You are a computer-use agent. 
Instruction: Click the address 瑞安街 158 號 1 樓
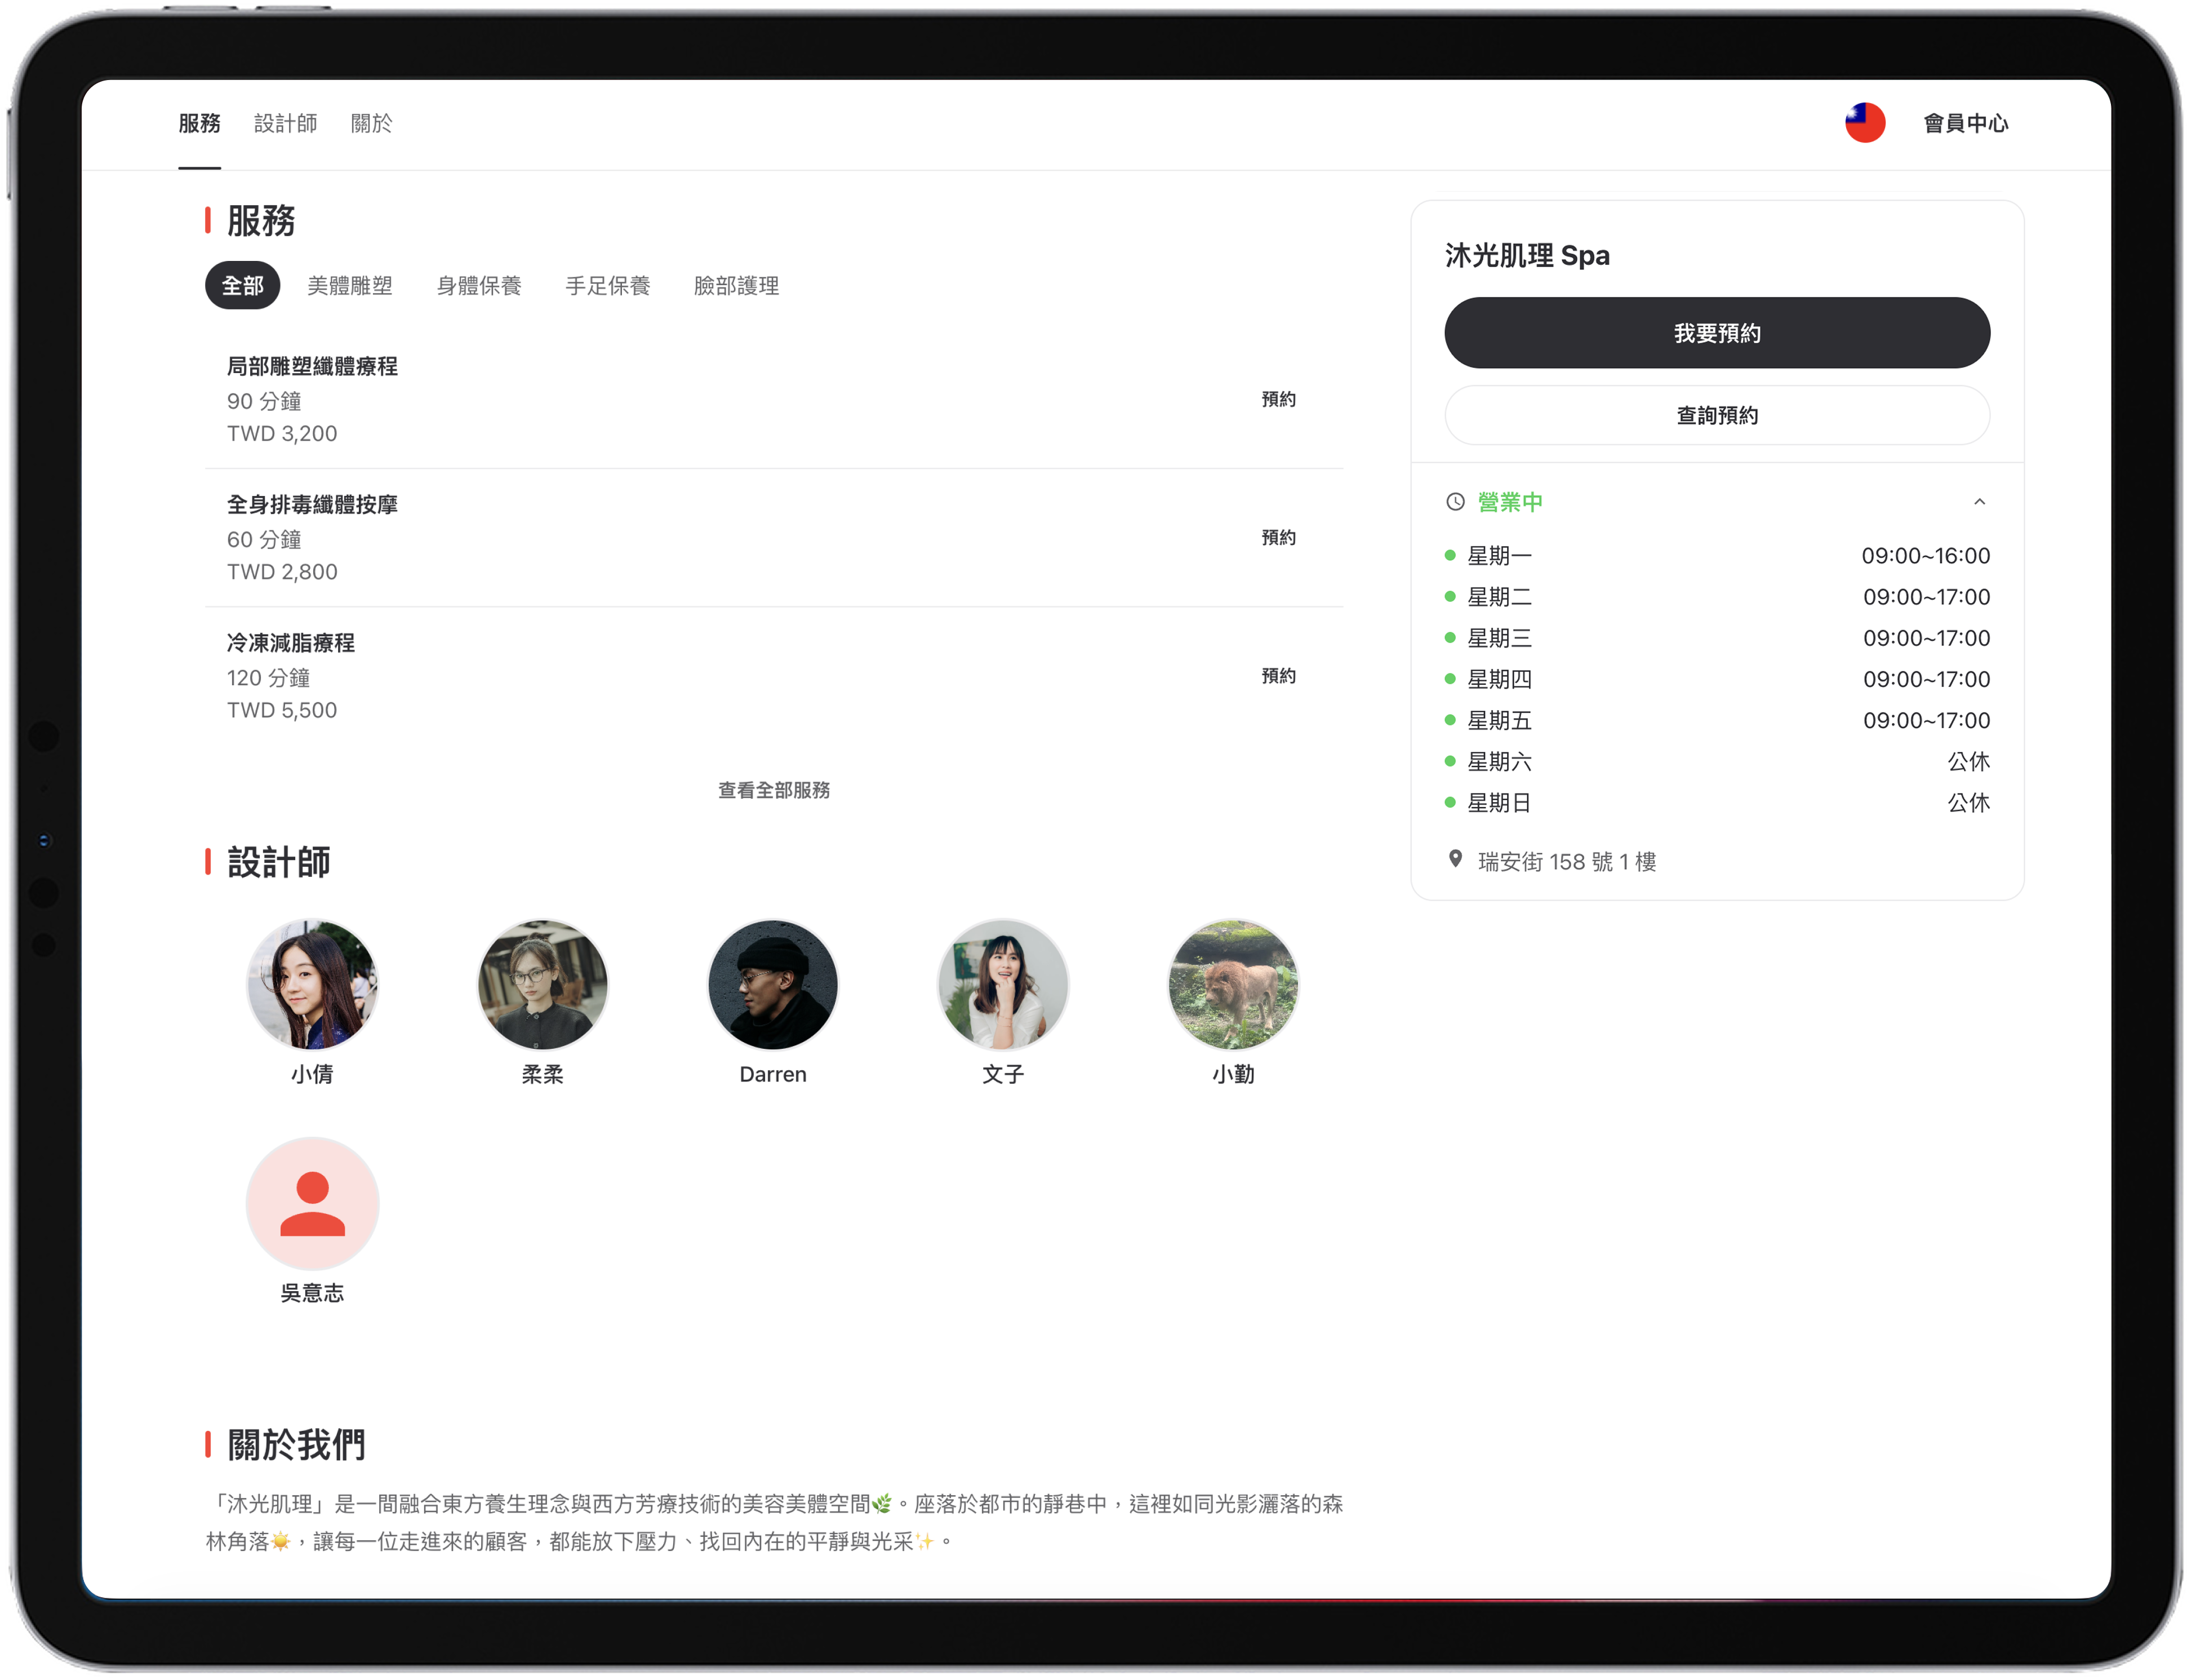pos(1566,861)
